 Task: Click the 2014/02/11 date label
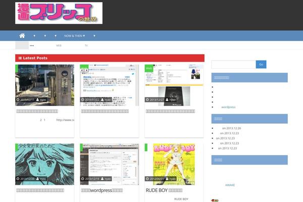coord(27,100)
